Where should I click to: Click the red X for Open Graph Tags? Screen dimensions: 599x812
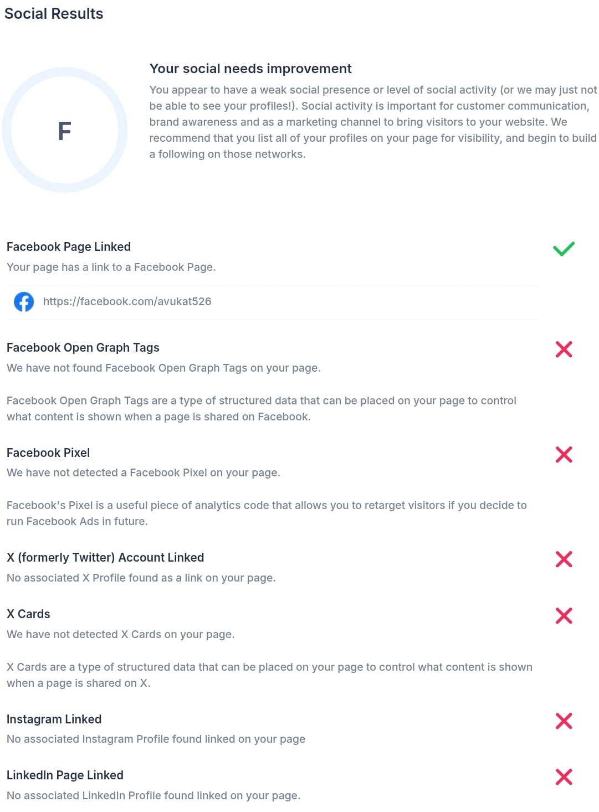[x=564, y=349]
